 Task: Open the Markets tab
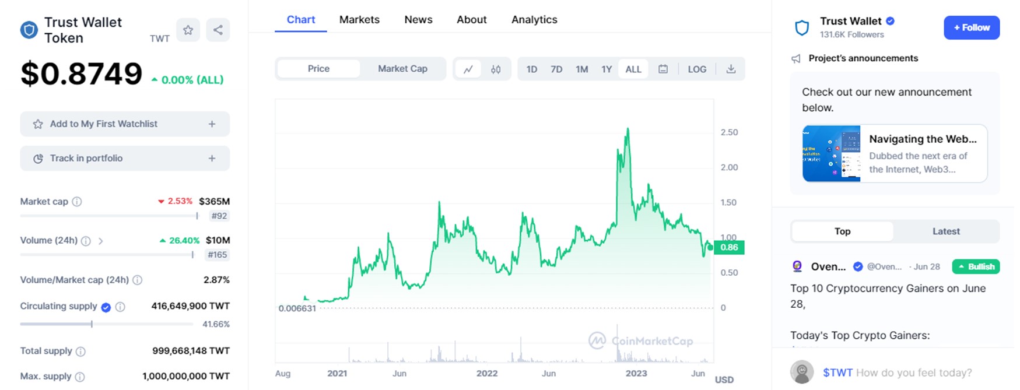pos(359,20)
